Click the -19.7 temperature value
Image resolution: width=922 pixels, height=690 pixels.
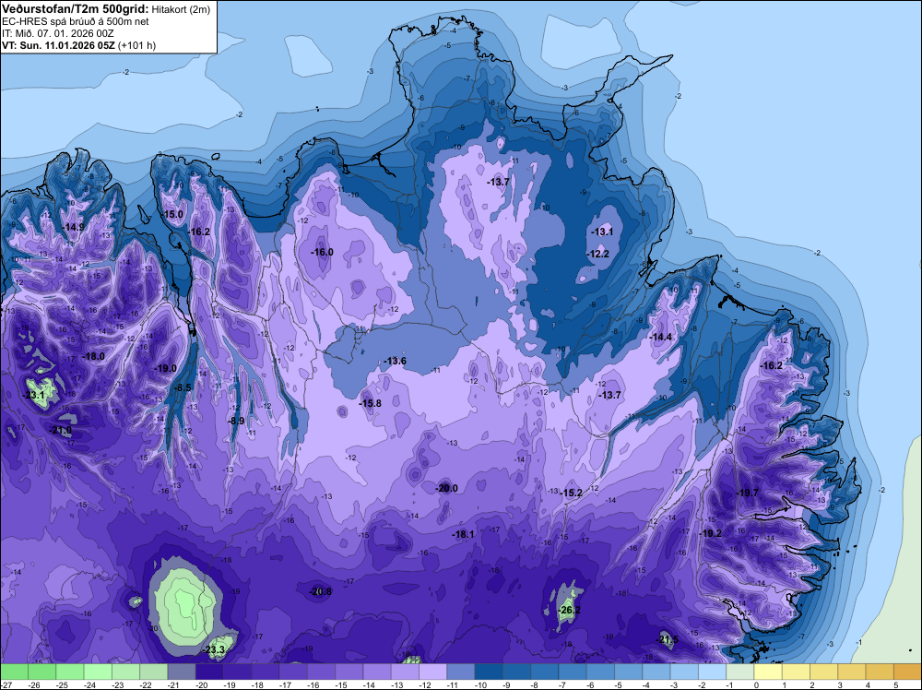pos(748,493)
